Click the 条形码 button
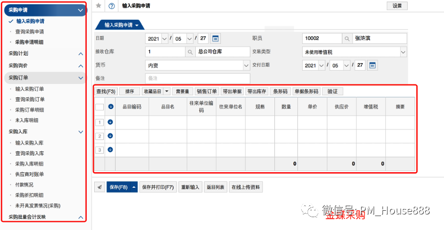This screenshot has height=230, width=444. pyautogui.click(x=280, y=91)
